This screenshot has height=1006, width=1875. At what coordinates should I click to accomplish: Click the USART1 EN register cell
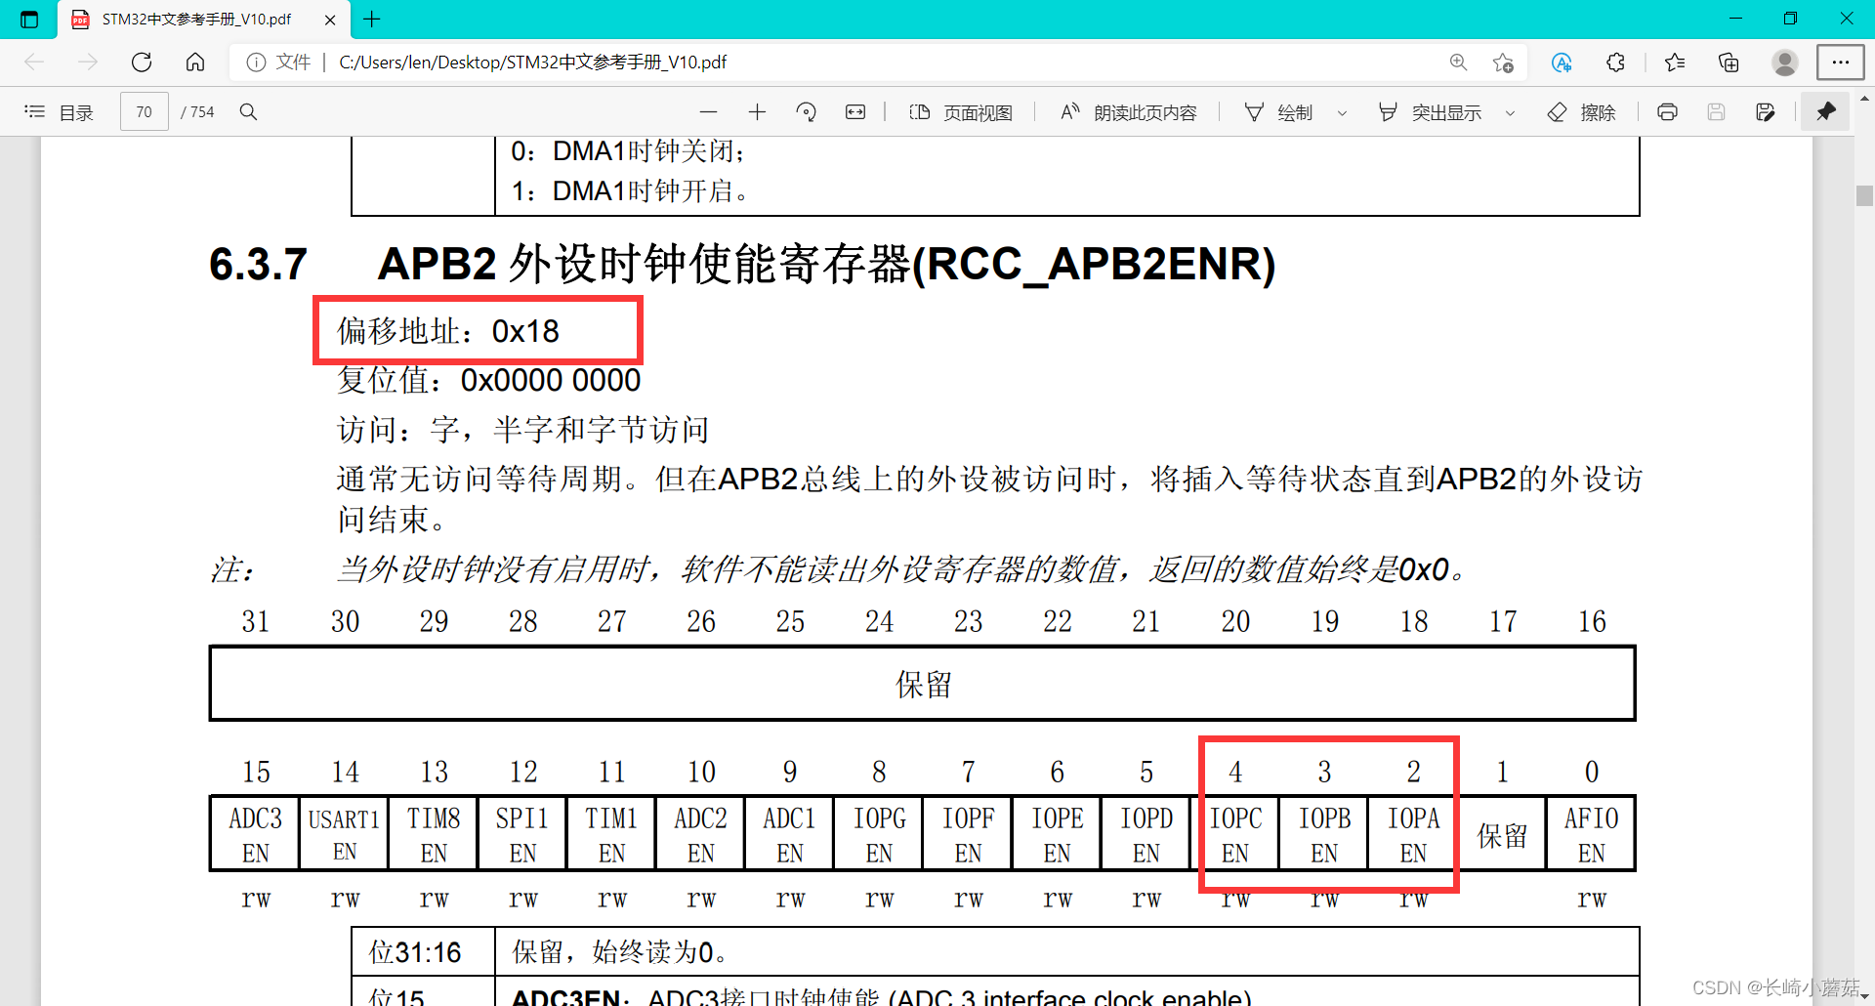click(344, 834)
